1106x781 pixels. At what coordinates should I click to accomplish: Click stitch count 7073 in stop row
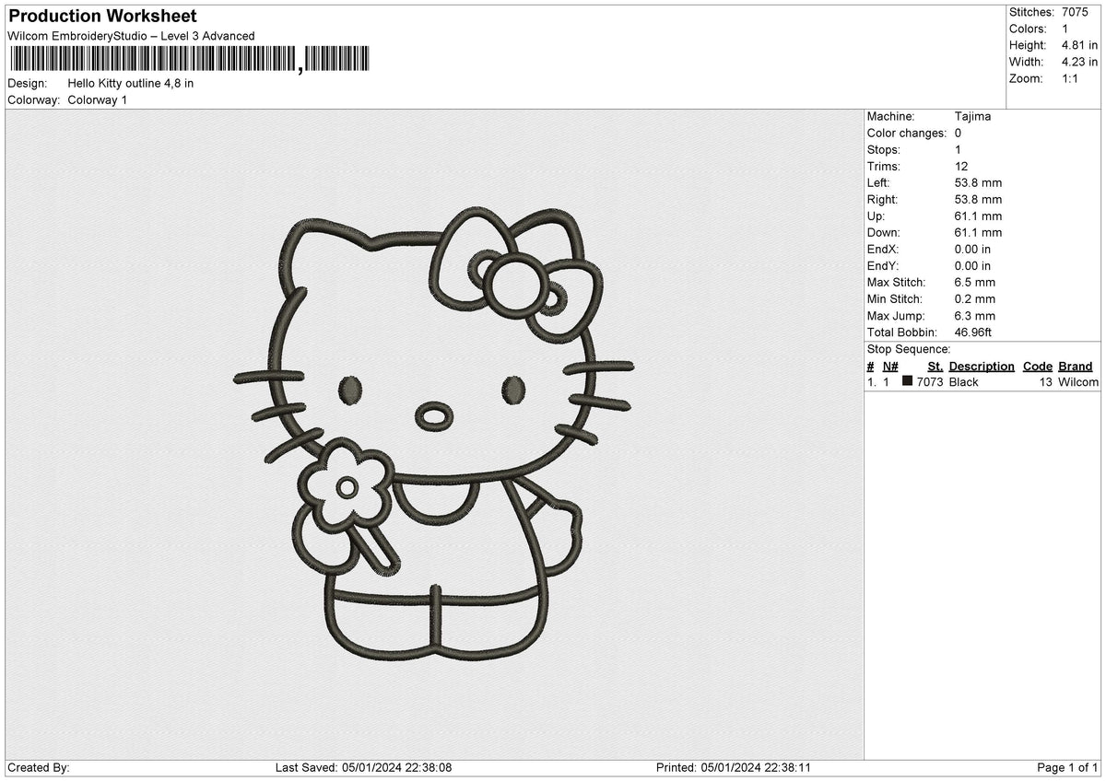coord(930,381)
